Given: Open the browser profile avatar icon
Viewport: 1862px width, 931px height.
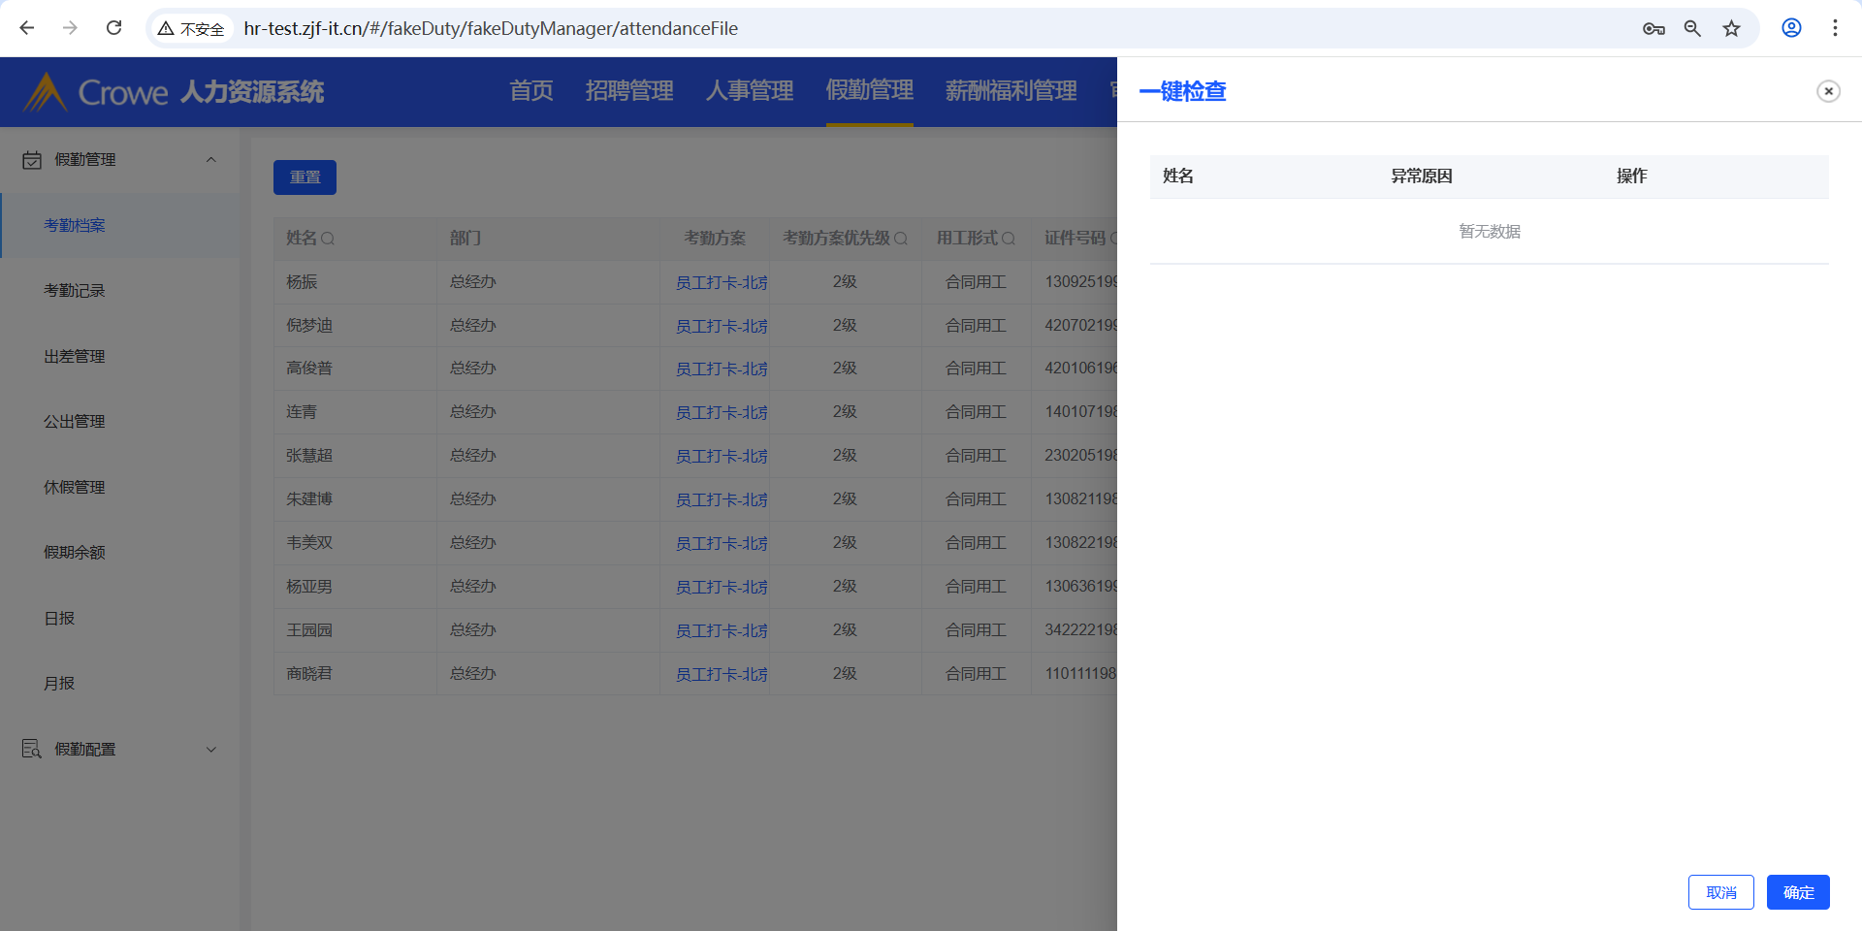Looking at the screenshot, I should coord(1791,28).
